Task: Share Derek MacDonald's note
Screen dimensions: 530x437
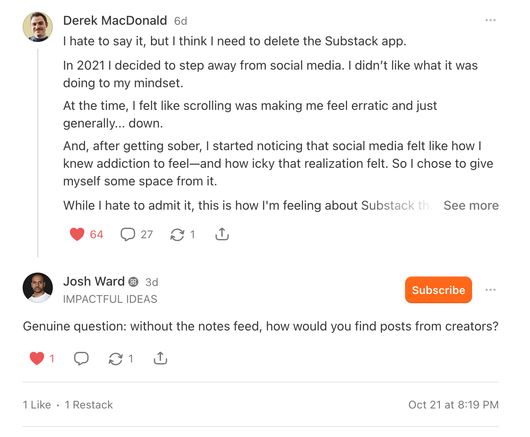Action: pyautogui.click(x=222, y=234)
